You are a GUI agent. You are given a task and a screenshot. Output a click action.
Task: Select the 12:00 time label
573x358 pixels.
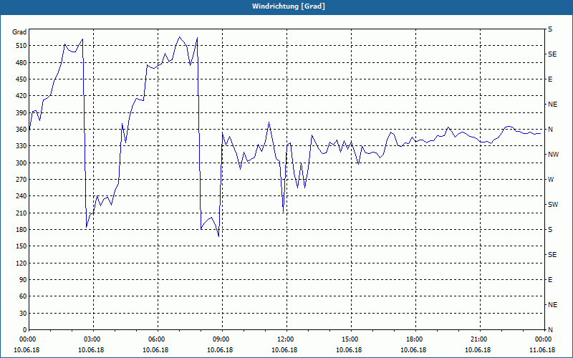tap(286, 339)
